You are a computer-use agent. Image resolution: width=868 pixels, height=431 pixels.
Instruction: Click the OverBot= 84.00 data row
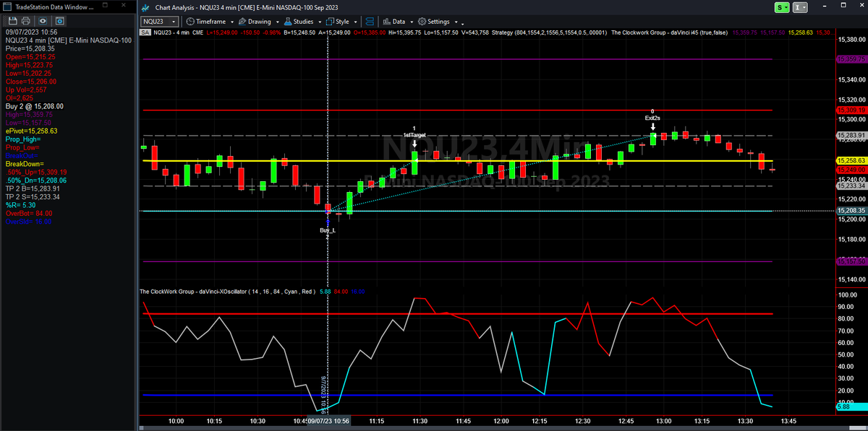(x=29, y=213)
